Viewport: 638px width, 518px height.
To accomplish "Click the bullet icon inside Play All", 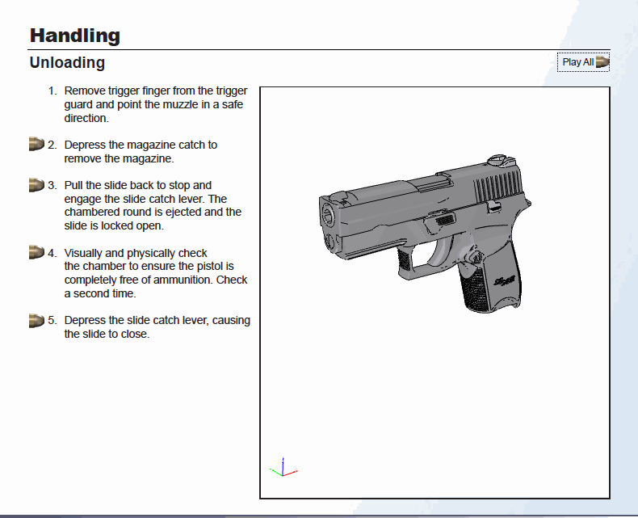I will [602, 62].
